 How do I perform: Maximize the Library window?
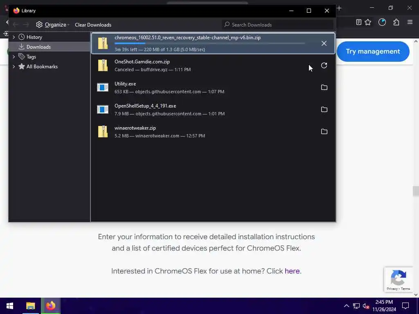309,11
